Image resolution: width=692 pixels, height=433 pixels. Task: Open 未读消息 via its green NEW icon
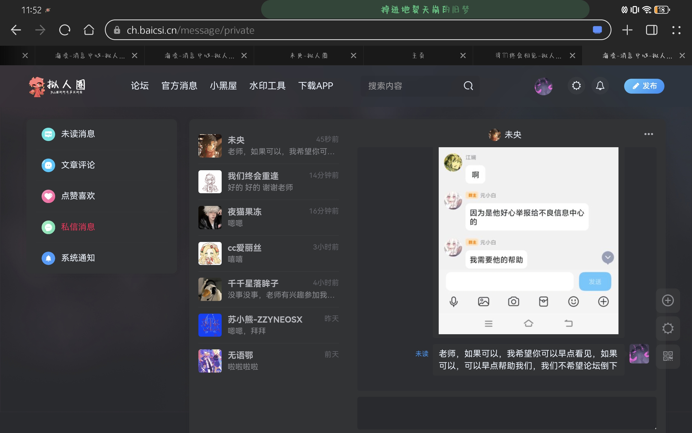click(48, 134)
